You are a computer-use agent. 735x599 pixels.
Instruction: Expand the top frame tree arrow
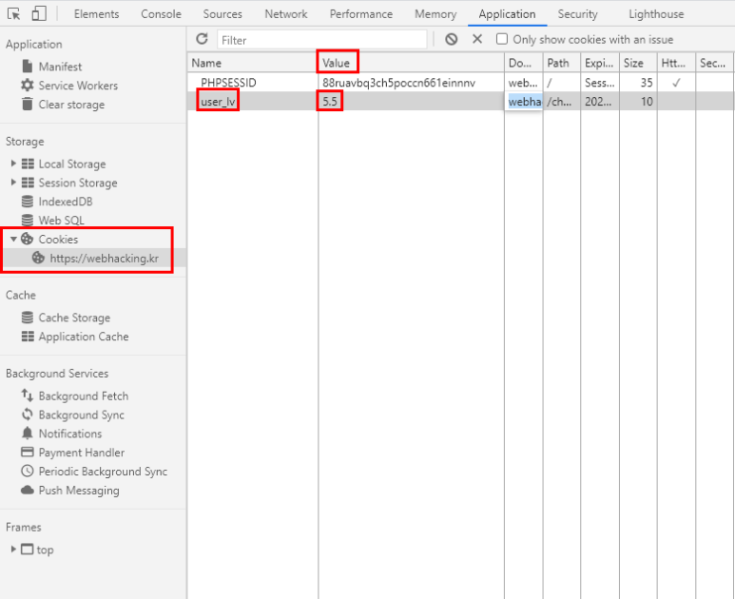13,549
